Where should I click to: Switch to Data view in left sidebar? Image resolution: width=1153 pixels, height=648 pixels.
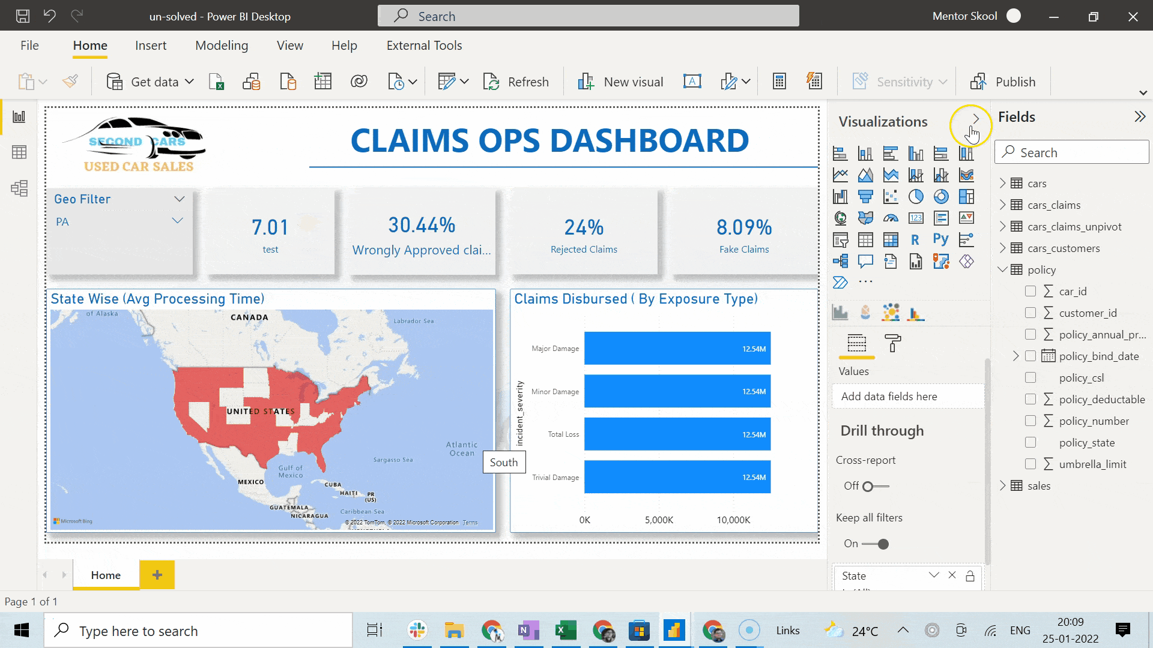[x=19, y=152]
